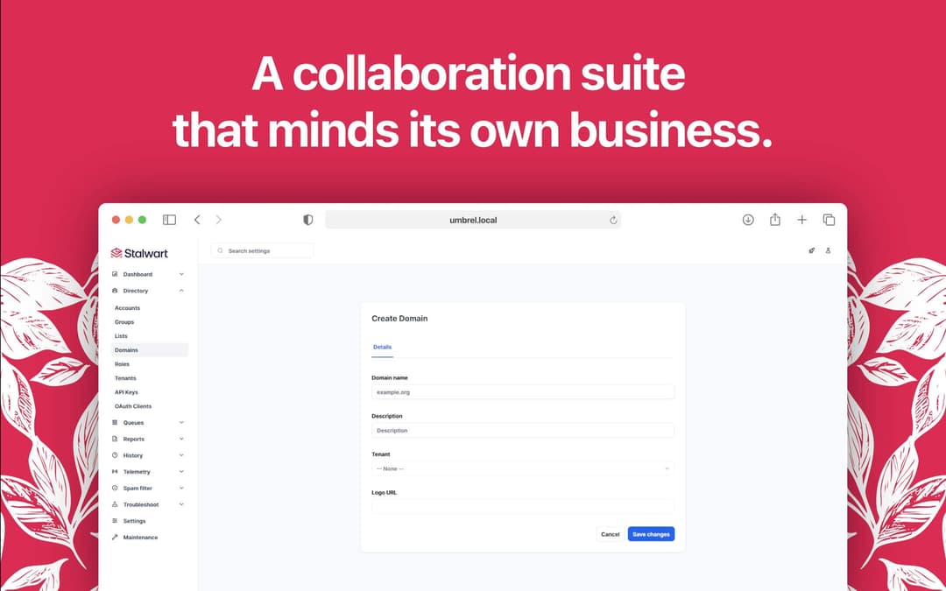Select the Maintenance wrench icon
The image size is (946, 591).
(116, 537)
